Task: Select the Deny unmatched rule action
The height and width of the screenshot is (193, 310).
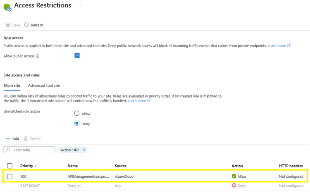Action: (77, 123)
